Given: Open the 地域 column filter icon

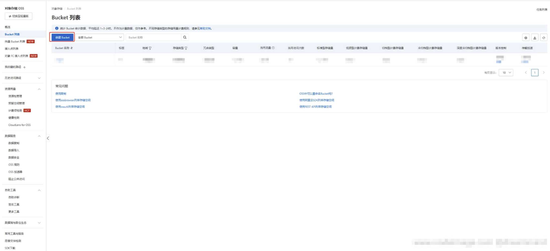Looking at the screenshot, I should click(x=150, y=48).
